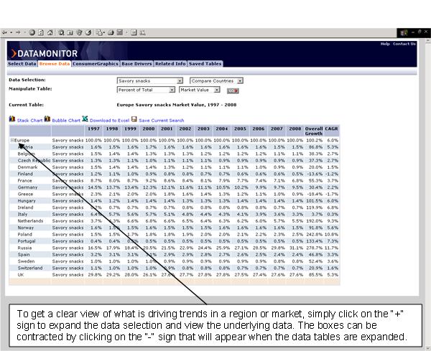Switch to the Select Data tab
Viewport: 431px width, 351px height.
coord(22,64)
